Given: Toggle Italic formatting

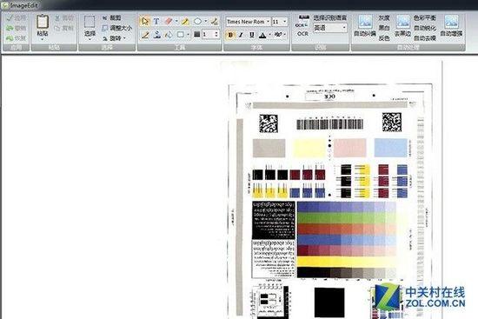Looking at the screenshot, I should pos(241,35).
